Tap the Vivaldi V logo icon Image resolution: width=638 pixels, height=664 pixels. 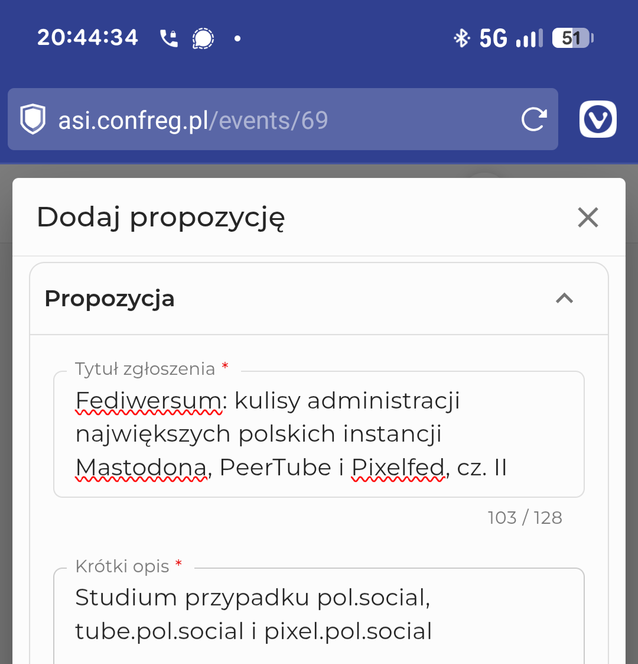pyautogui.click(x=597, y=119)
